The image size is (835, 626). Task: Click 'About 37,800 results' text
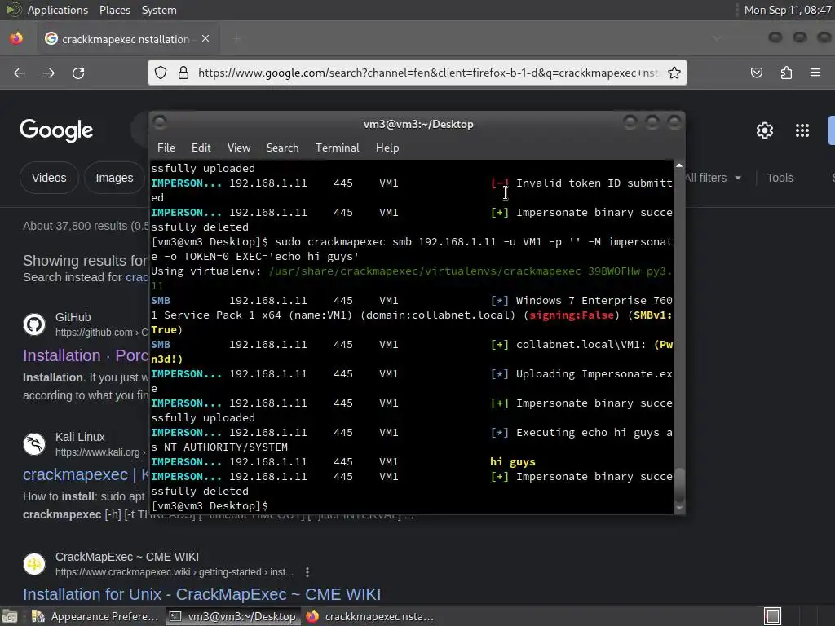[x=85, y=226]
